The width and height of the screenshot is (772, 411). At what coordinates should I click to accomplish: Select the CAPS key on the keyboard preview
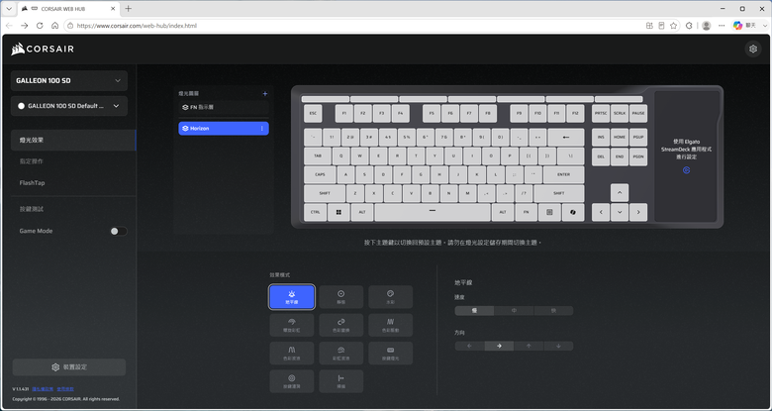[320, 174]
